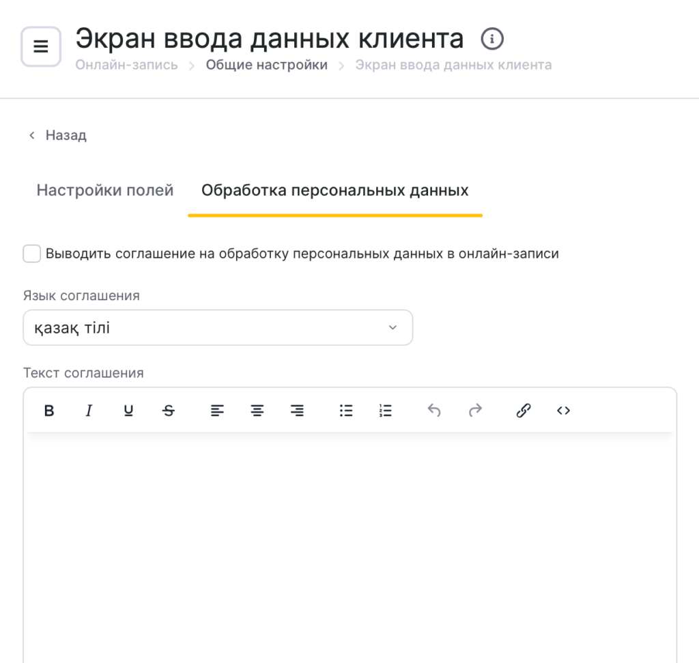Viewport: 699px width, 663px height.
Task: Redo the last editor action
Action: [x=475, y=411]
